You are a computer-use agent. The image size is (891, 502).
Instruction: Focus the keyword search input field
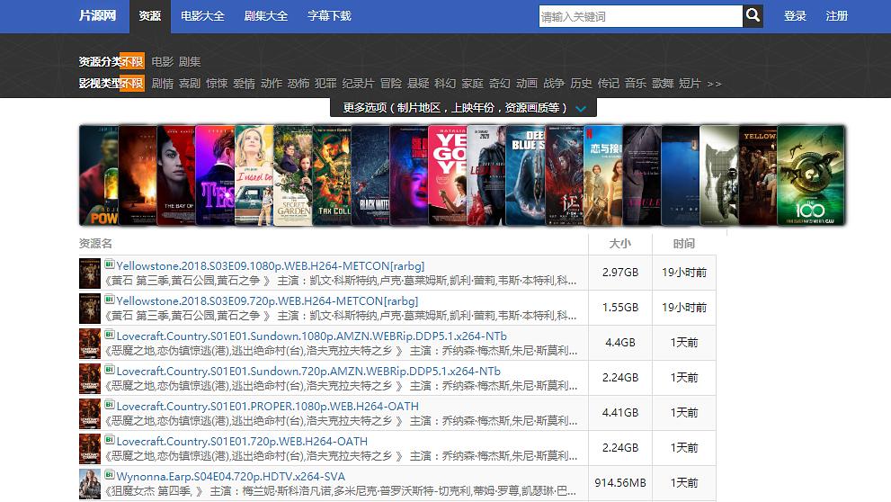coord(640,16)
